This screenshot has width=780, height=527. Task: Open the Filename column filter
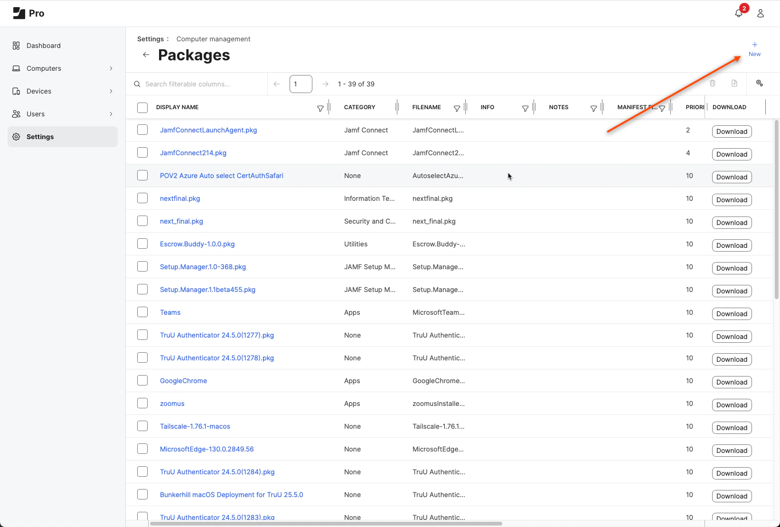(x=457, y=109)
